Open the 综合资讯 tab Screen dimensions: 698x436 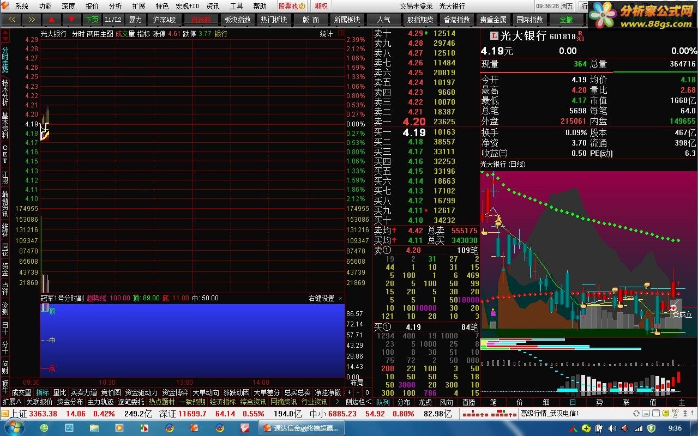254,402
